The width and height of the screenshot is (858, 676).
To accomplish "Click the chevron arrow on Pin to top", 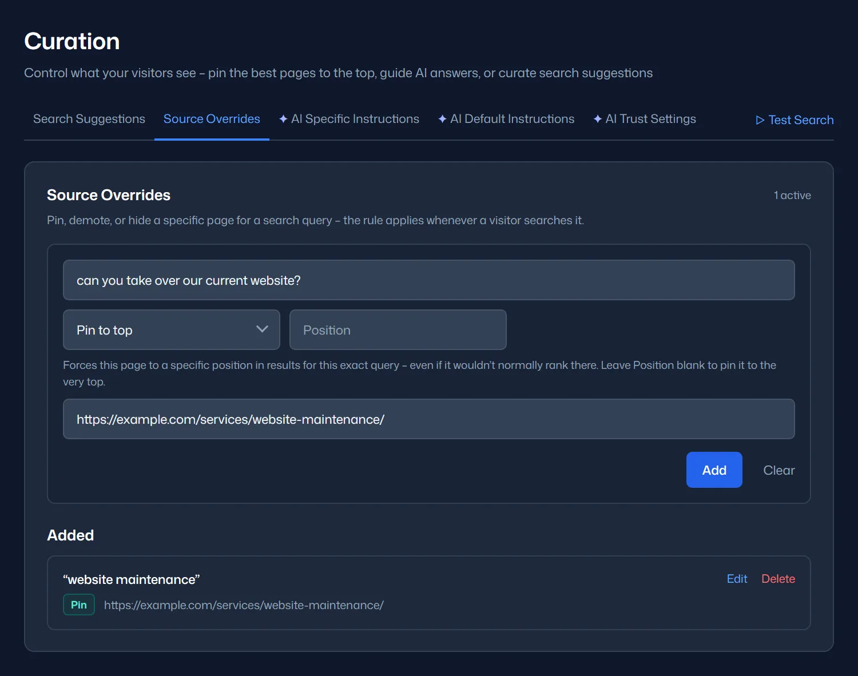I will [262, 329].
